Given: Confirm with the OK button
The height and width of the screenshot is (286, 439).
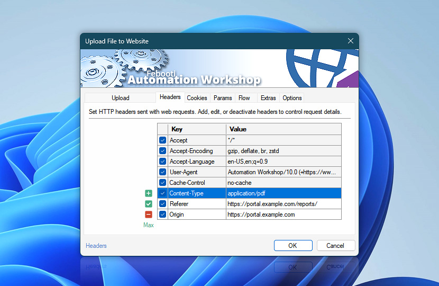Looking at the screenshot, I should tap(293, 246).
